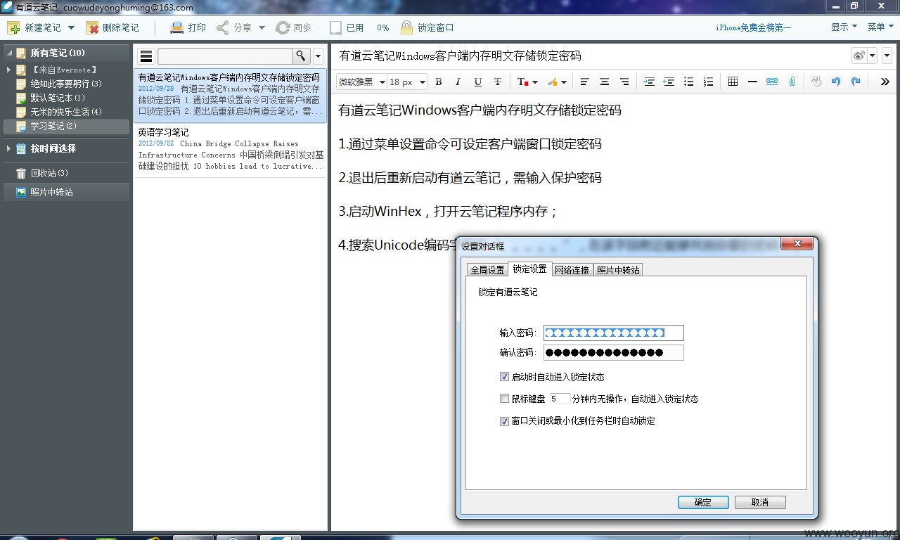Show more toolbar items with double chevron
900x540 pixels.
coord(885,82)
